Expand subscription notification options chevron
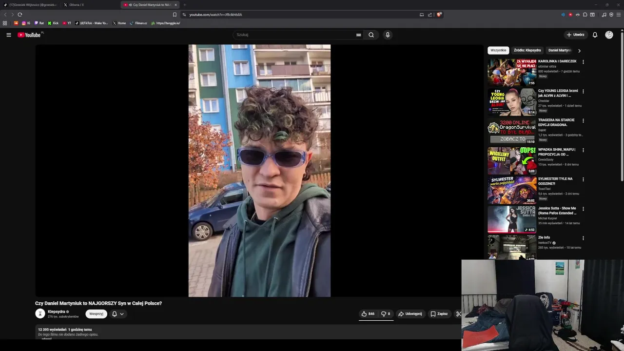The width and height of the screenshot is (624, 351). 122,314
